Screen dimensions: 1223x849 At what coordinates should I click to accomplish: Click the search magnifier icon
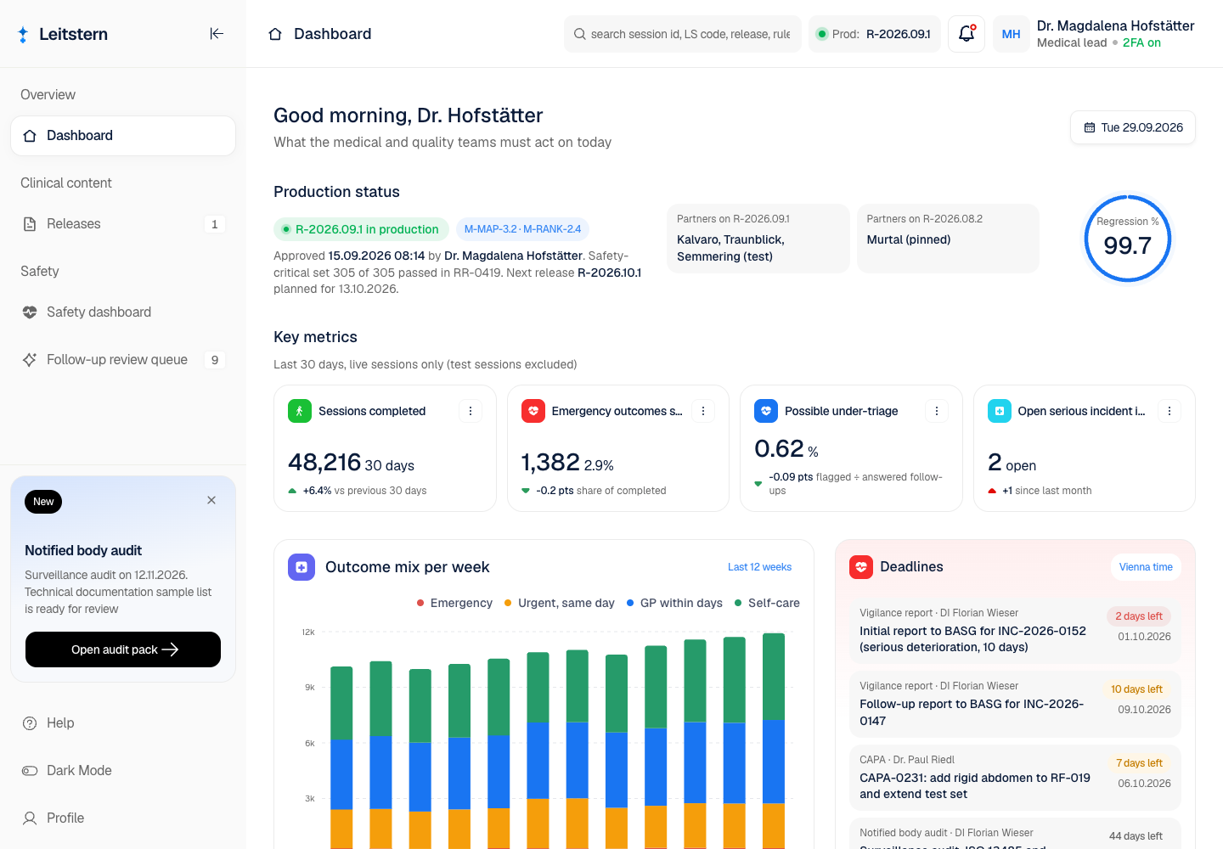click(x=580, y=34)
